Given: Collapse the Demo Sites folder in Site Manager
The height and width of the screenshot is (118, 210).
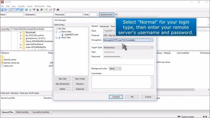Looking at the screenshot, I should tap(56, 32).
